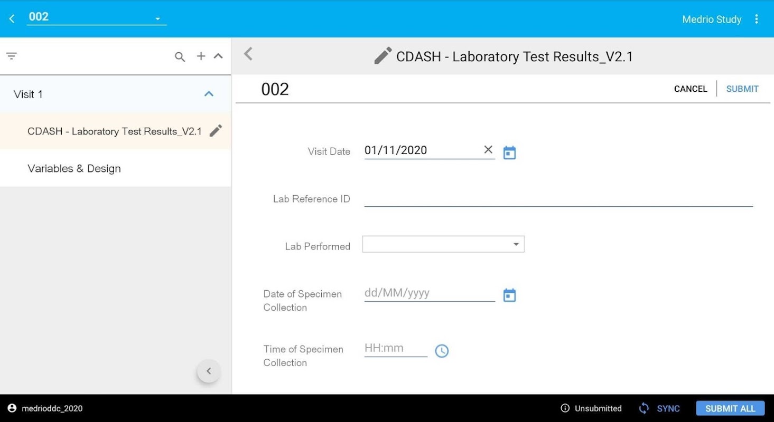Clear the Visit Date value
Screen dimensions: 774x422
point(488,150)
